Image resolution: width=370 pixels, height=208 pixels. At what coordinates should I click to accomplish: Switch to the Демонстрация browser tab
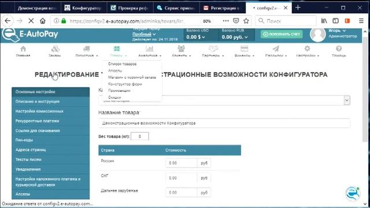37,8
